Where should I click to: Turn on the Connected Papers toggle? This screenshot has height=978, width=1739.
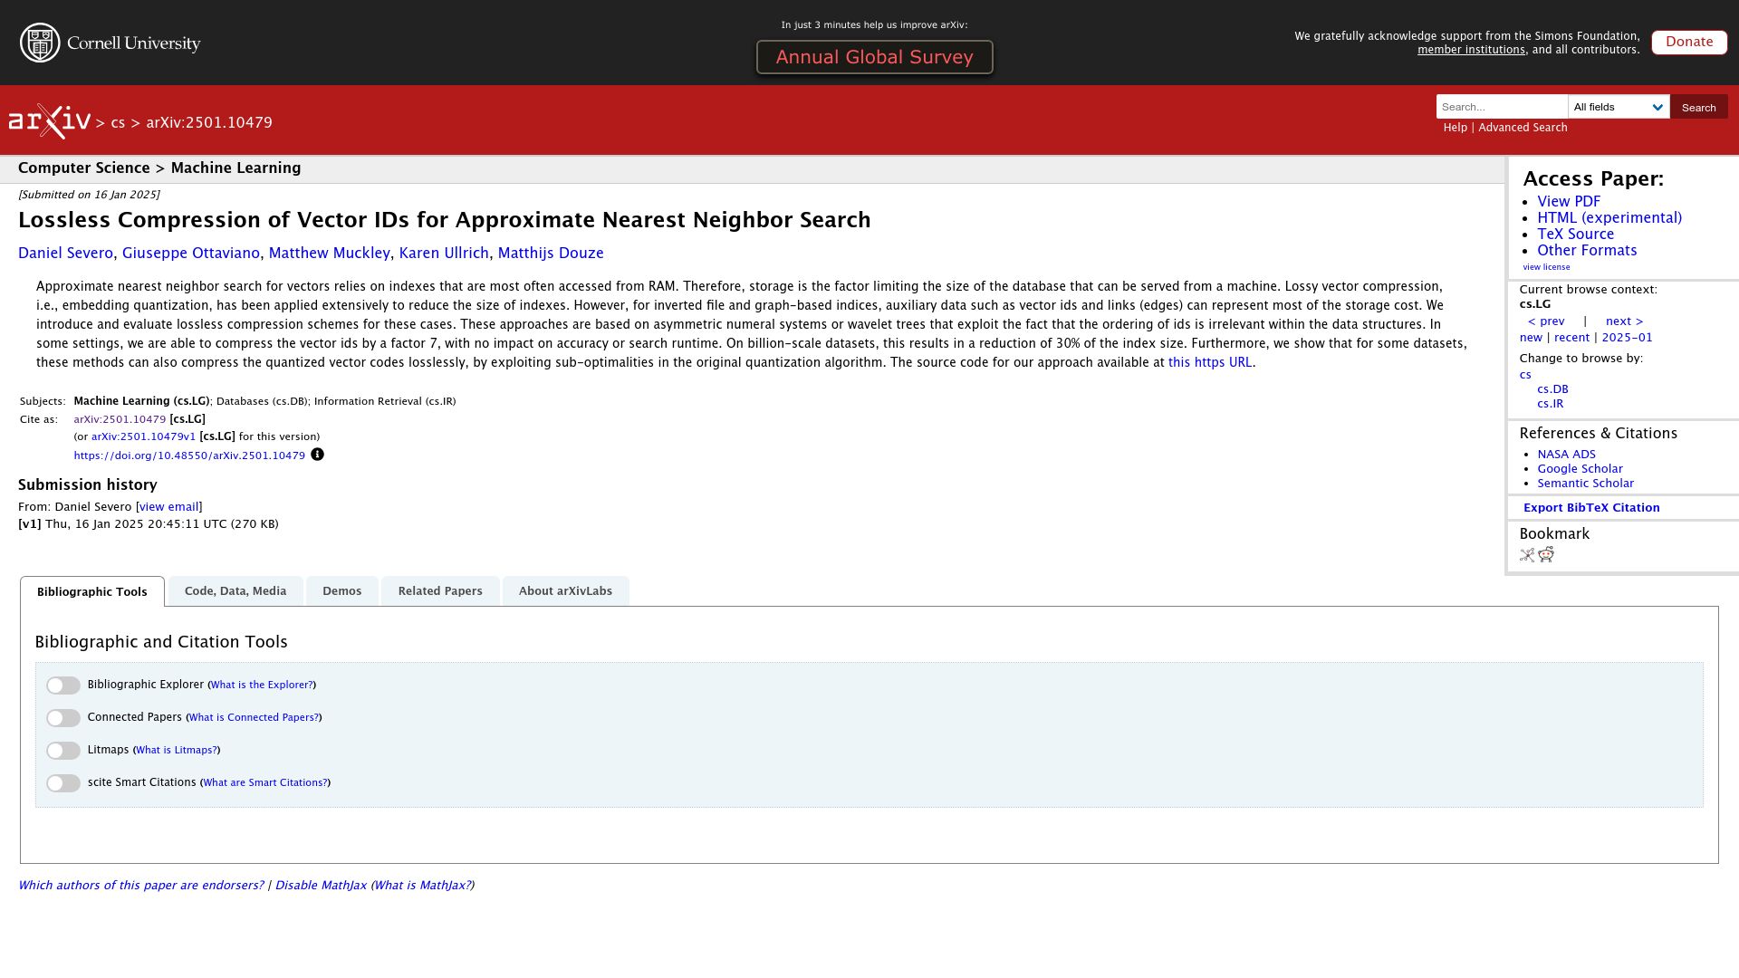(x=63, y=718)
